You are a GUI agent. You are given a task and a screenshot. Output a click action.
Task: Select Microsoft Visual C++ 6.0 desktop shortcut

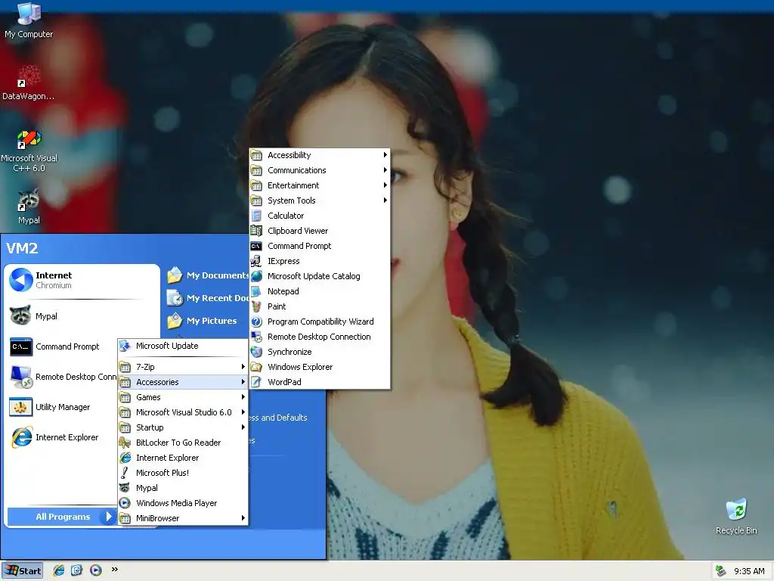coord(29,151)
